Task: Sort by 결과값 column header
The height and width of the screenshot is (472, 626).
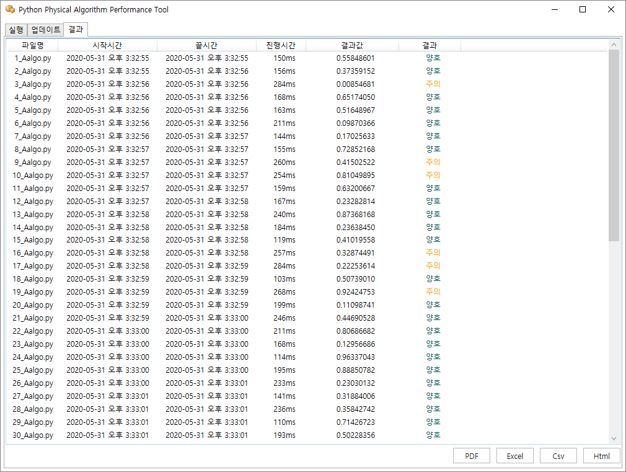Action: [x=352, y=45]
